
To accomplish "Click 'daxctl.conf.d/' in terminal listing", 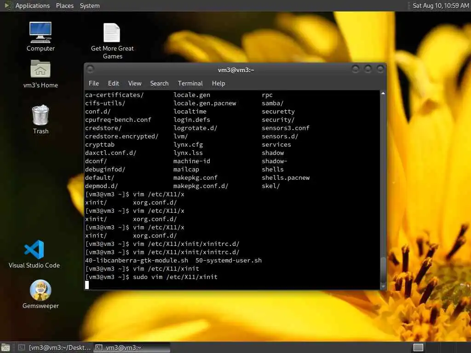I will pyautogui.click(x=110, y=153).
